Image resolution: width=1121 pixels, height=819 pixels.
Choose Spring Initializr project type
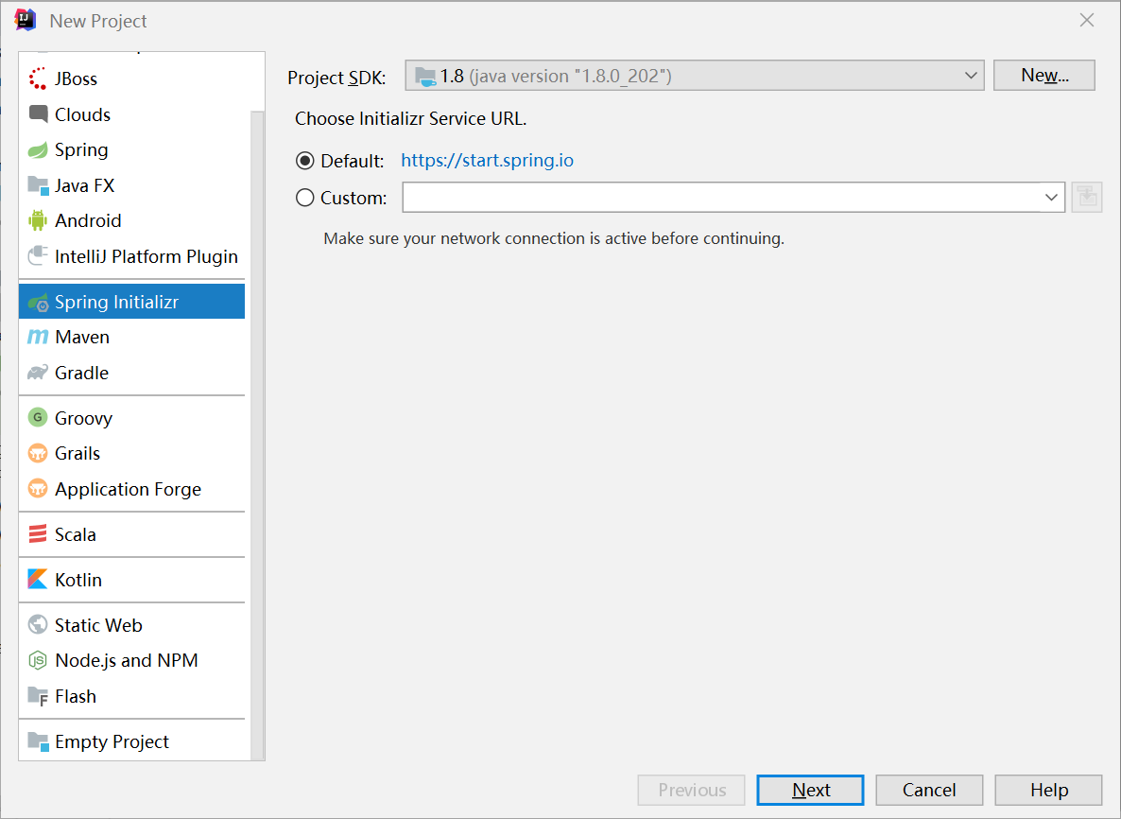(x=116, y=302)
